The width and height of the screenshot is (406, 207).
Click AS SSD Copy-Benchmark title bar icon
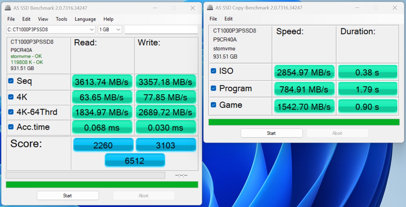[x=210, y=8]
